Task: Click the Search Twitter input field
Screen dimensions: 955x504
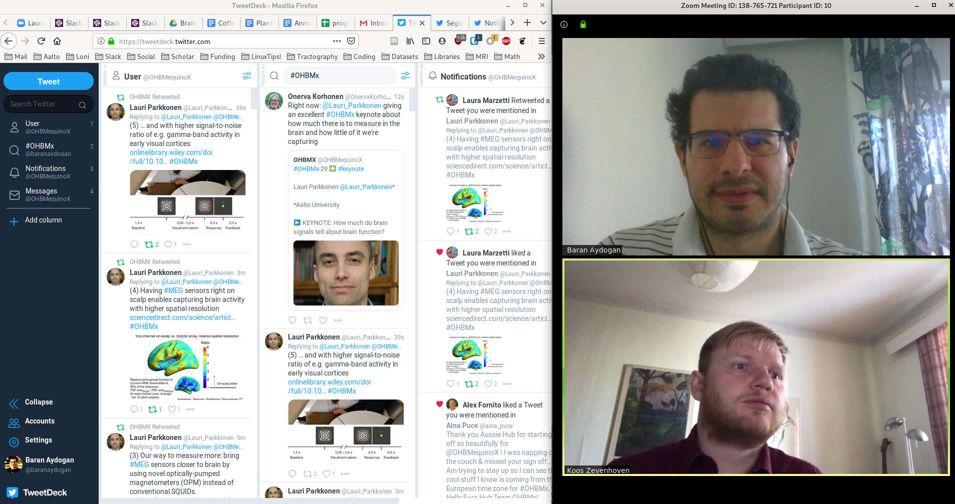Action: point(43,104)
